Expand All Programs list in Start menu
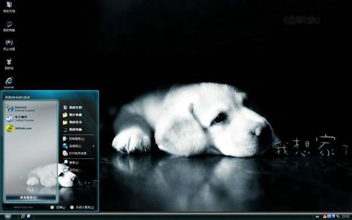The image size is (352, 220). tap(31, 198)
